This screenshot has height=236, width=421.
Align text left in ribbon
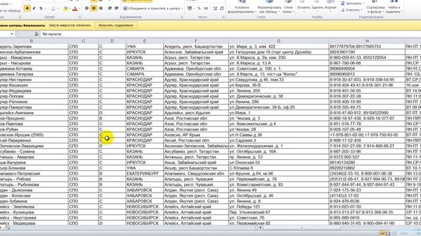click(x=87, y=9)
